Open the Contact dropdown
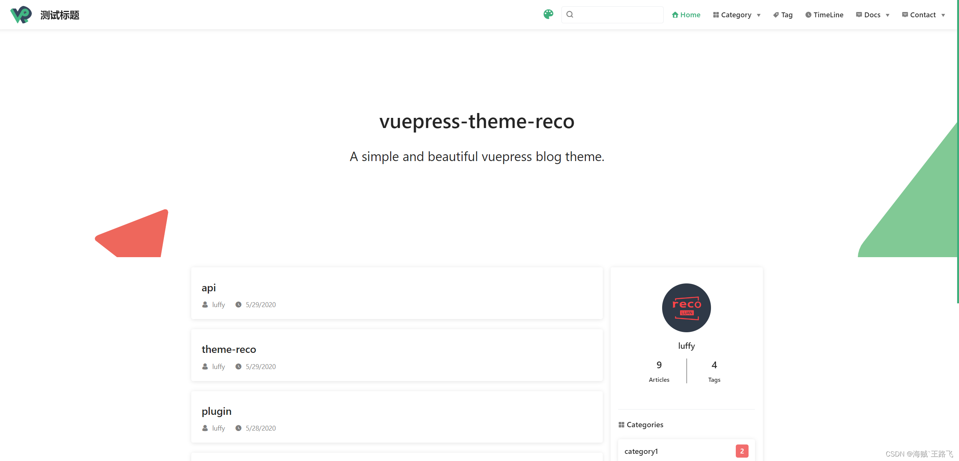Viewport: 959px width, 461px height. click(924, 14)
